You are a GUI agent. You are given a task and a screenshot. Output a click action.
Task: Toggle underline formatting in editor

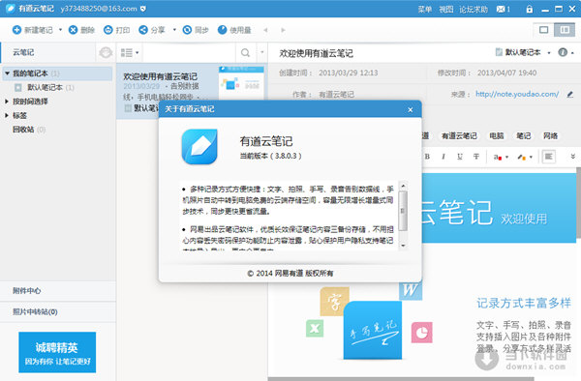pos(460,157)
